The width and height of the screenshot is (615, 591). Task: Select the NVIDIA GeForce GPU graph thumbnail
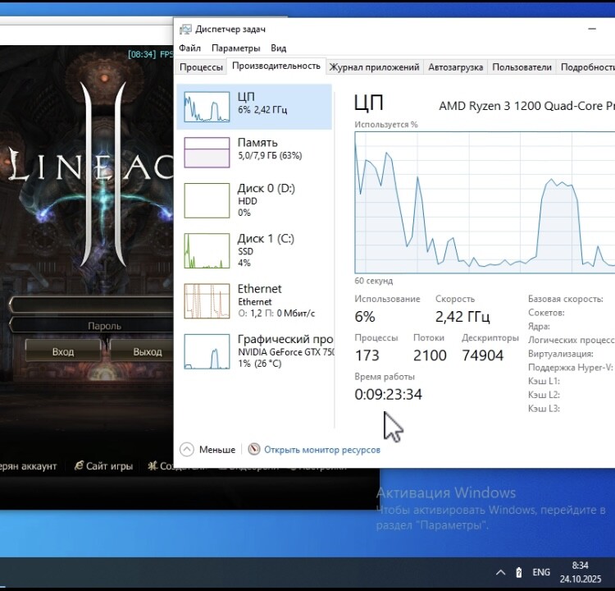(x=207, y=350)
